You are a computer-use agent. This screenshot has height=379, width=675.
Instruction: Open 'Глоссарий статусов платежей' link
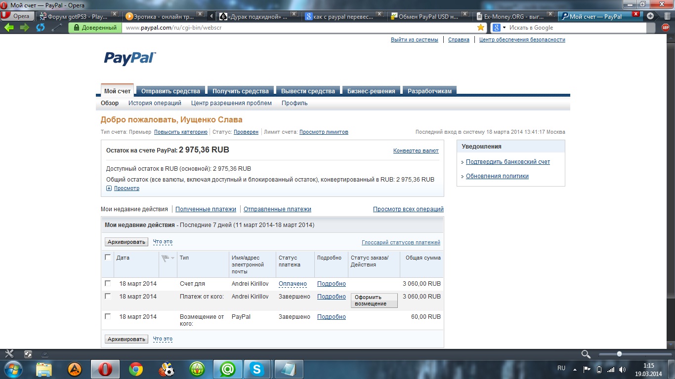pyautogui.click(x=401, y=242)
